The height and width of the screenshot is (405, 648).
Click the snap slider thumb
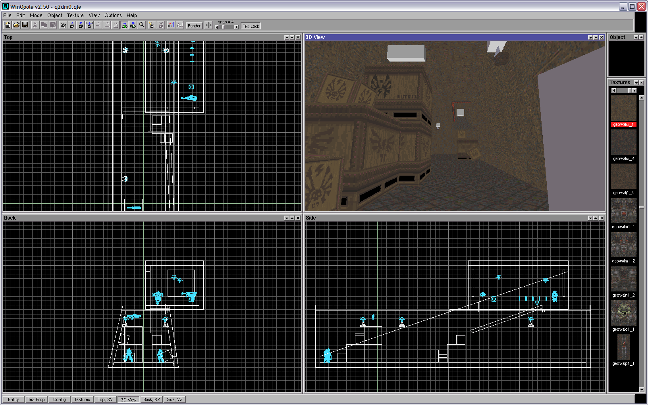pyautogui.click(x=223, y=27)
